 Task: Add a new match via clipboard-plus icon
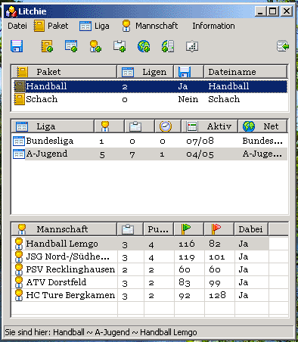coord(120,46)
